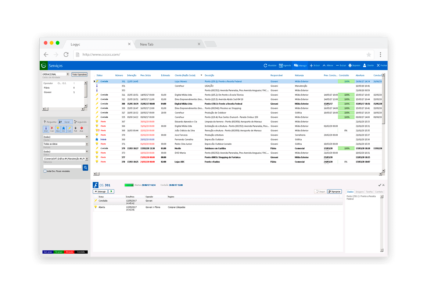Click the Imprimir printer icon
427x295 pixels.
click(x=350, y=66)
